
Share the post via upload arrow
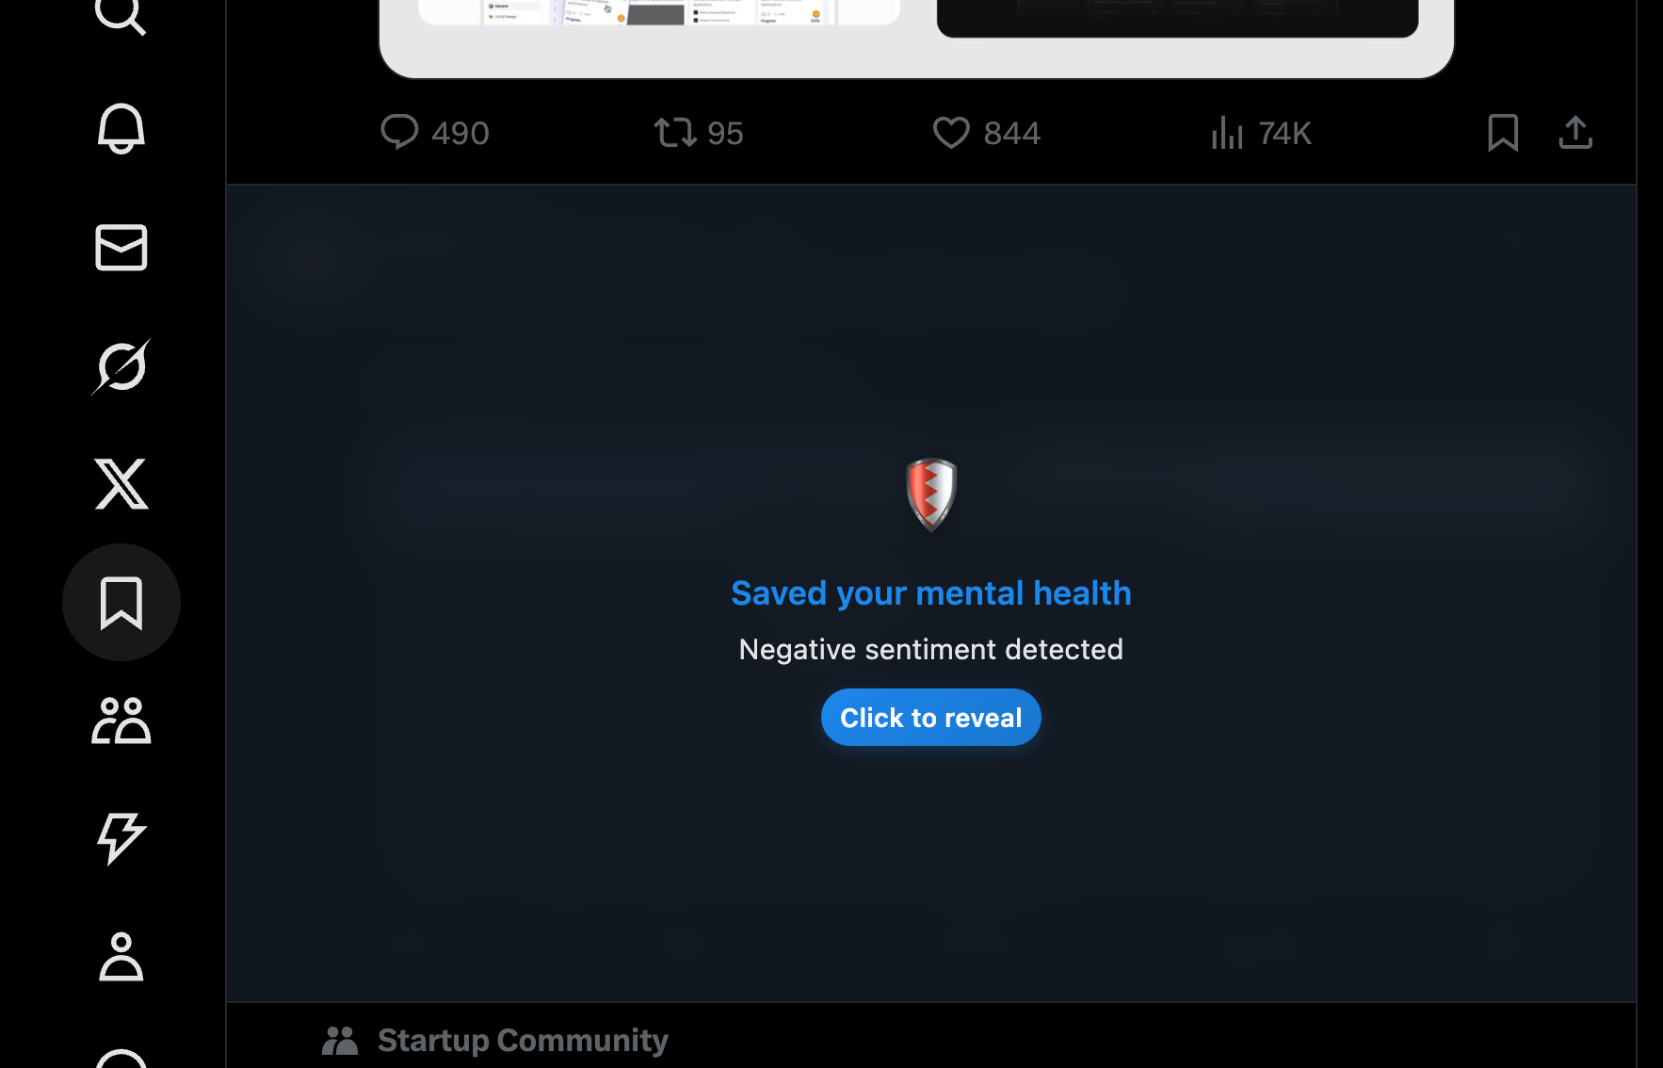click(x=1575, y=133)
